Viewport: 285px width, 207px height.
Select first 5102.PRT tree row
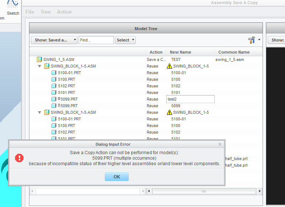tap(67, 86)
